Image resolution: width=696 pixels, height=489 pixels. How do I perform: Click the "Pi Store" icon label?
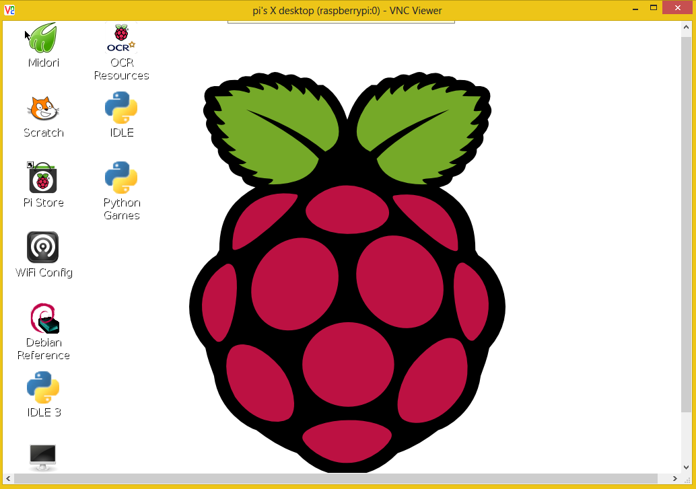[x=44, y=202]
